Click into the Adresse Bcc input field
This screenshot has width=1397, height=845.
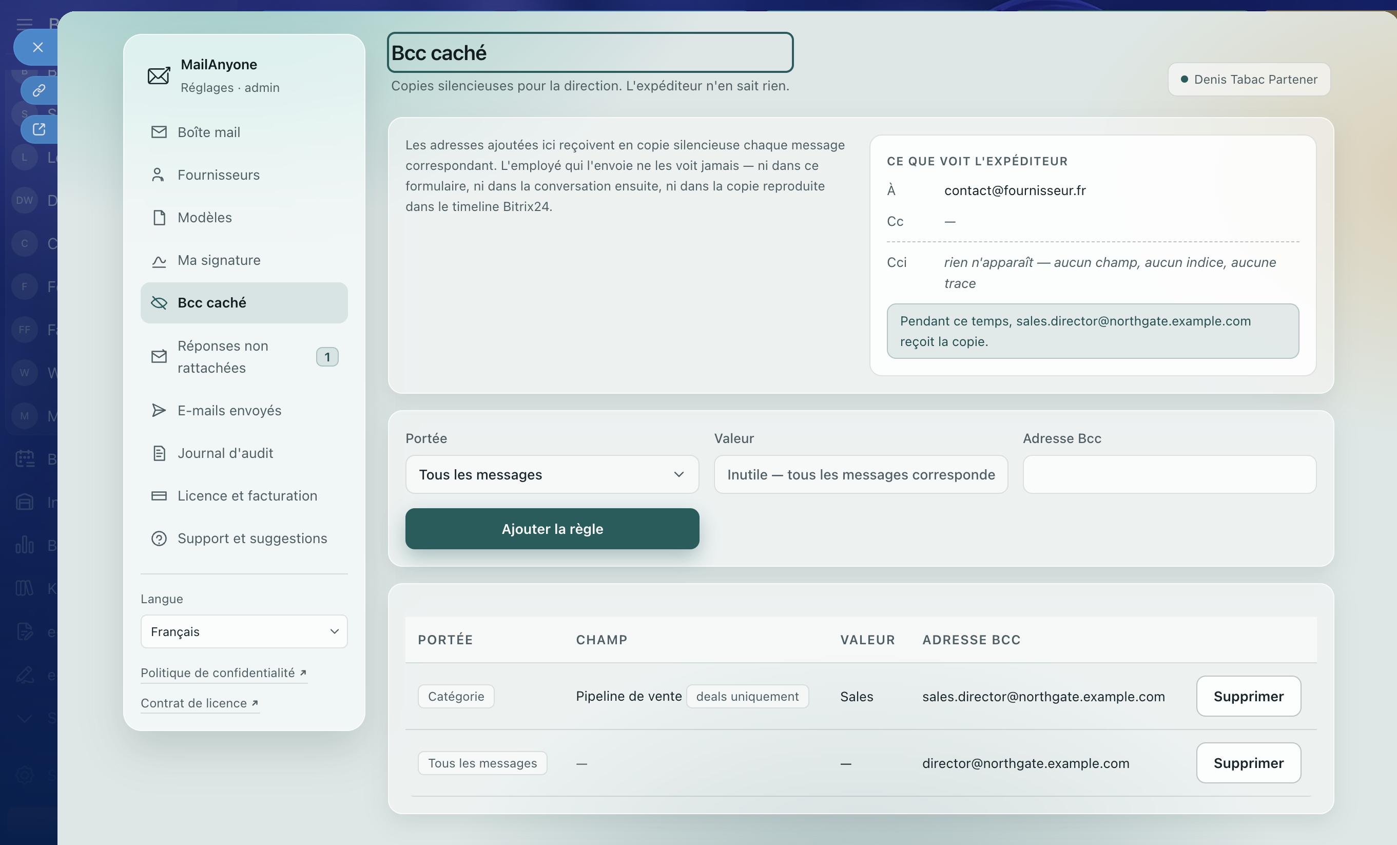pyautogui.click(x=1169, y=475)
